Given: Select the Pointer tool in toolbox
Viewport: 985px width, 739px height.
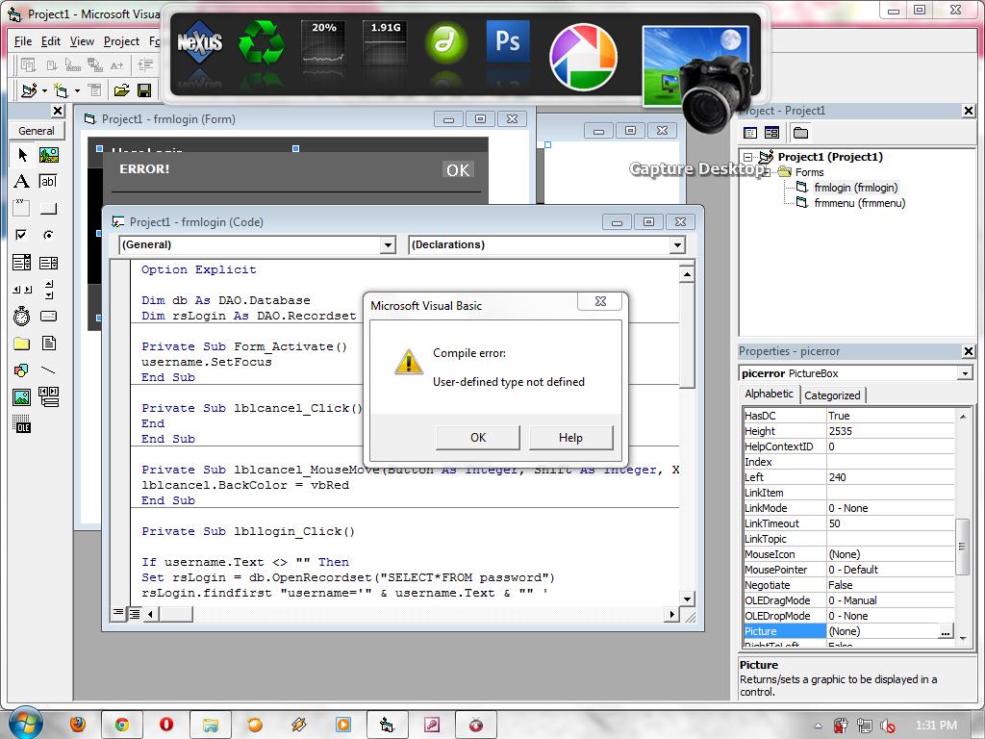Looking at the screenshot, I should coord(22,155).
